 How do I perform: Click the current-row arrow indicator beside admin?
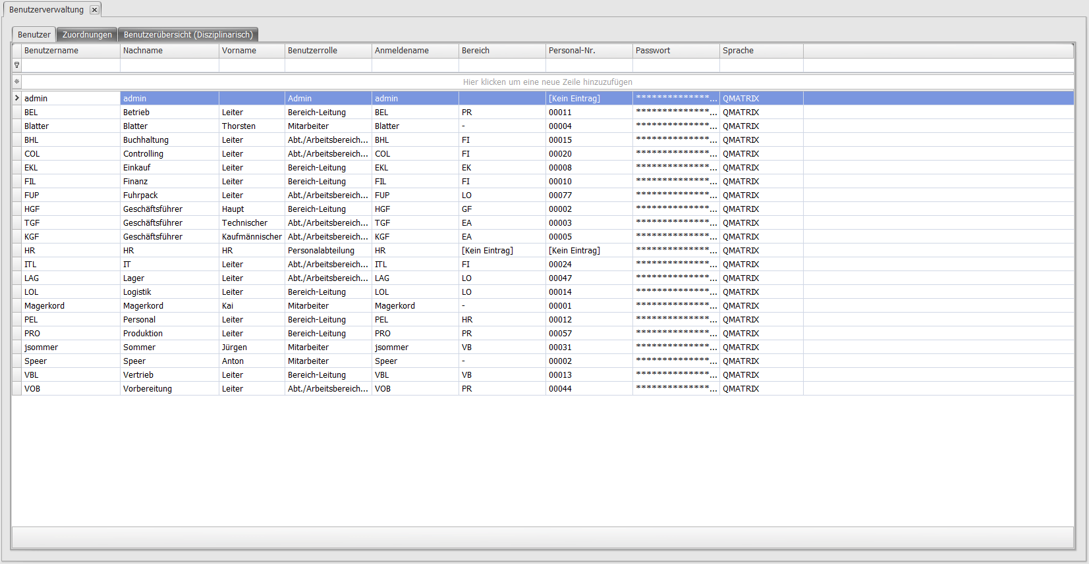click(16, 98)
